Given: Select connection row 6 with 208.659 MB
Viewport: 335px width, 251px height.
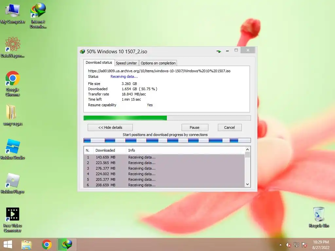Looking at the screenshot, I should 164,185.
